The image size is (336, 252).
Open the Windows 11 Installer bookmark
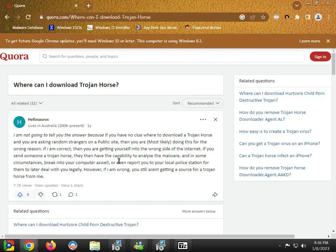click(x=109, y=28)
